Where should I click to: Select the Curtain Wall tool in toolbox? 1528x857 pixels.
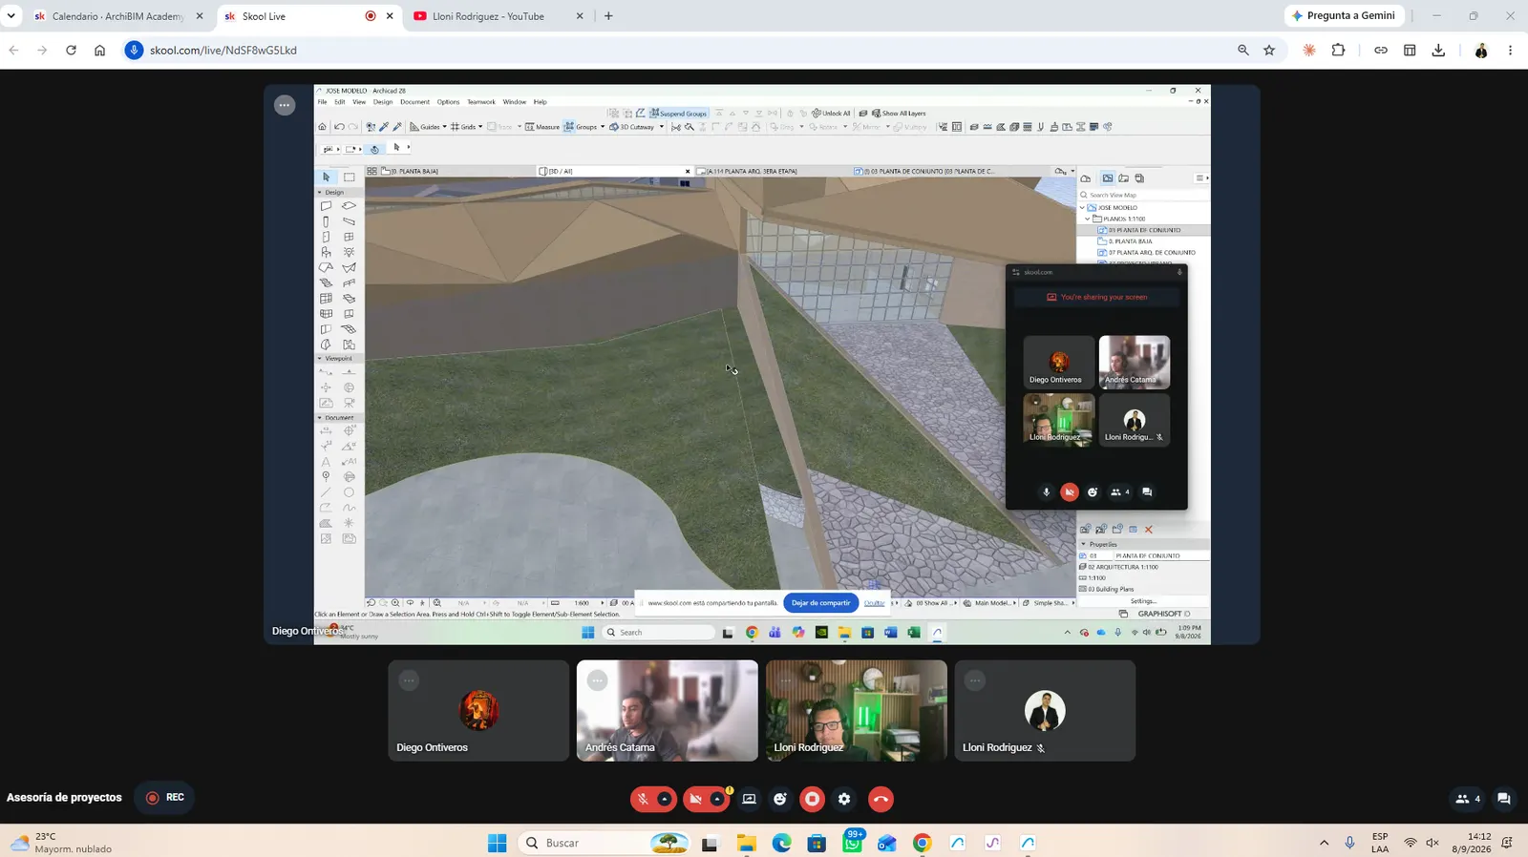pos(326,298)
